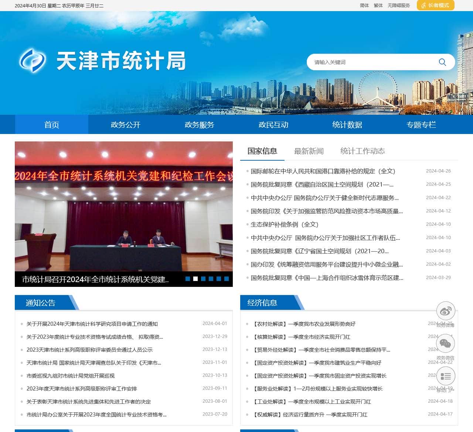Open the 政务微信 WeChat icon
This screenshot has width=473, height=432.
tap(445, 343)
